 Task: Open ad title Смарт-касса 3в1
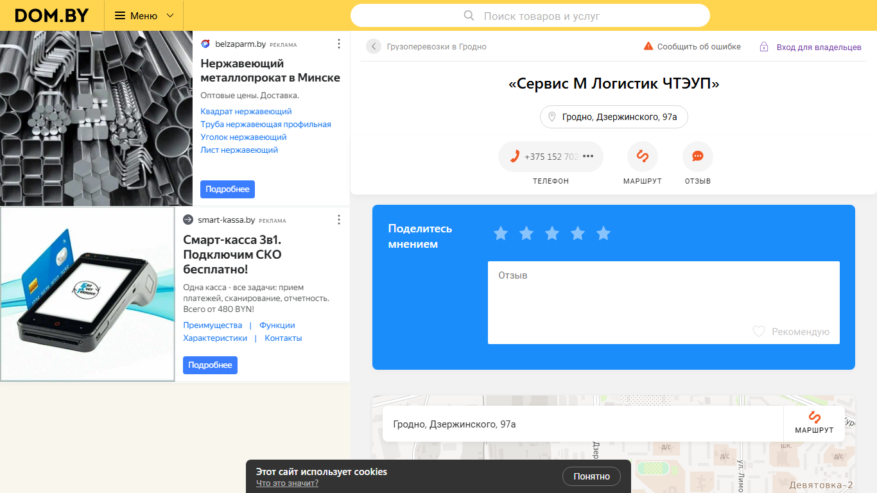coord(232,254)
